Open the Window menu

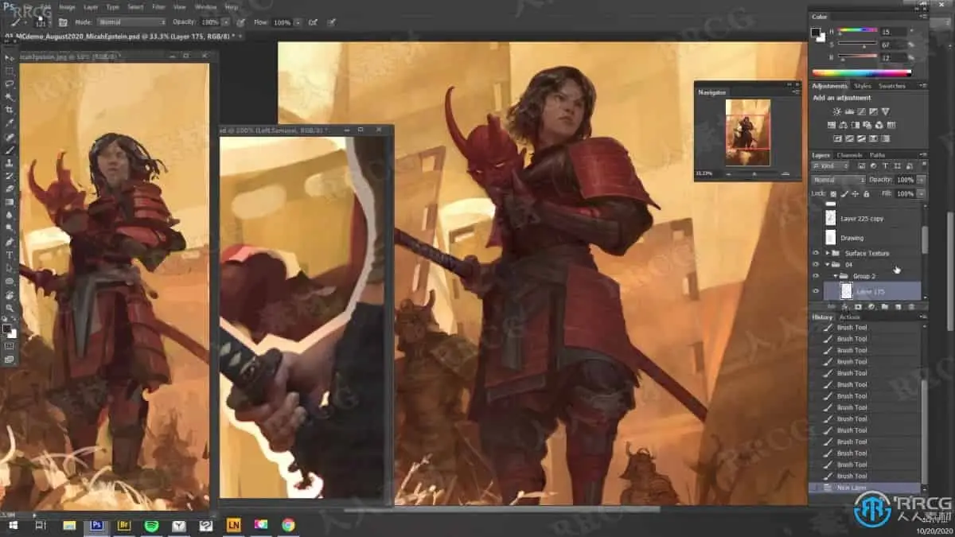click(x=205, y=6)
